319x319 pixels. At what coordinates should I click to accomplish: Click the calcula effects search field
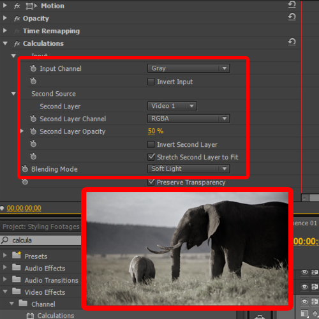click(x=41, y=241)
